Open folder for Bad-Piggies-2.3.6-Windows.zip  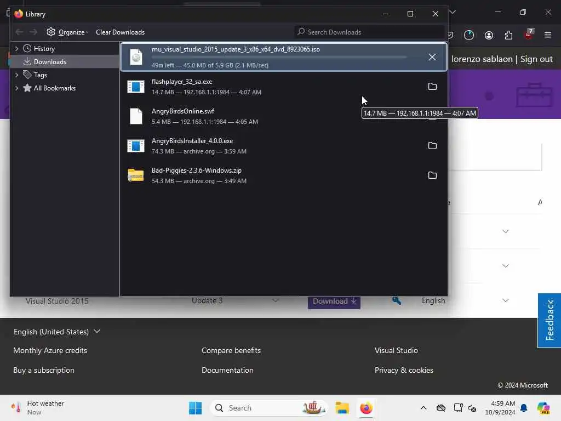click(432, 175)
